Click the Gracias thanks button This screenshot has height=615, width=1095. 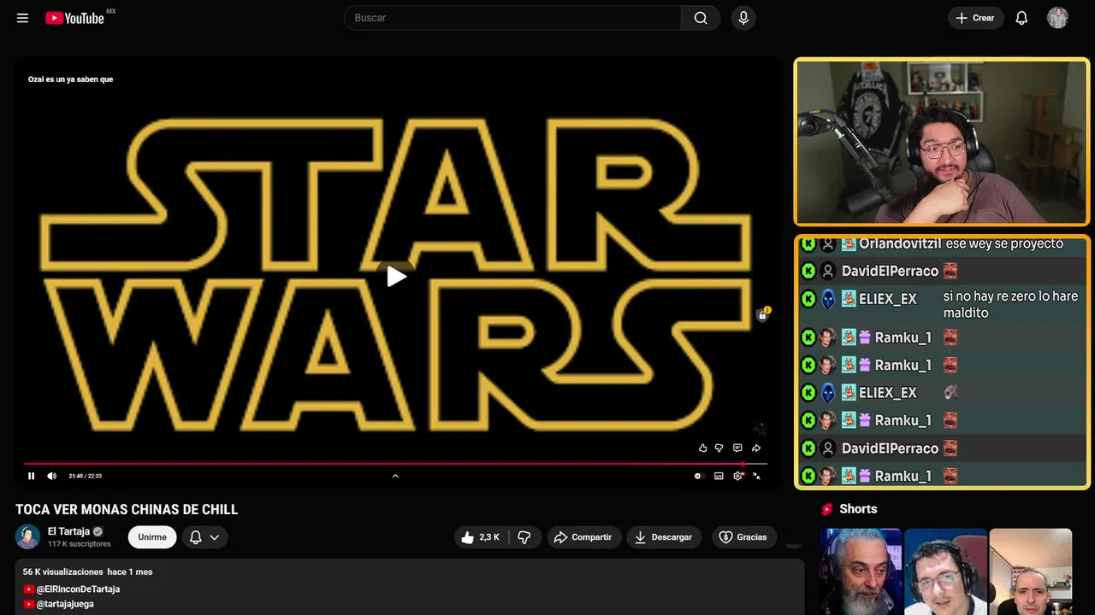pyautogui.click(x=743, y=537)
